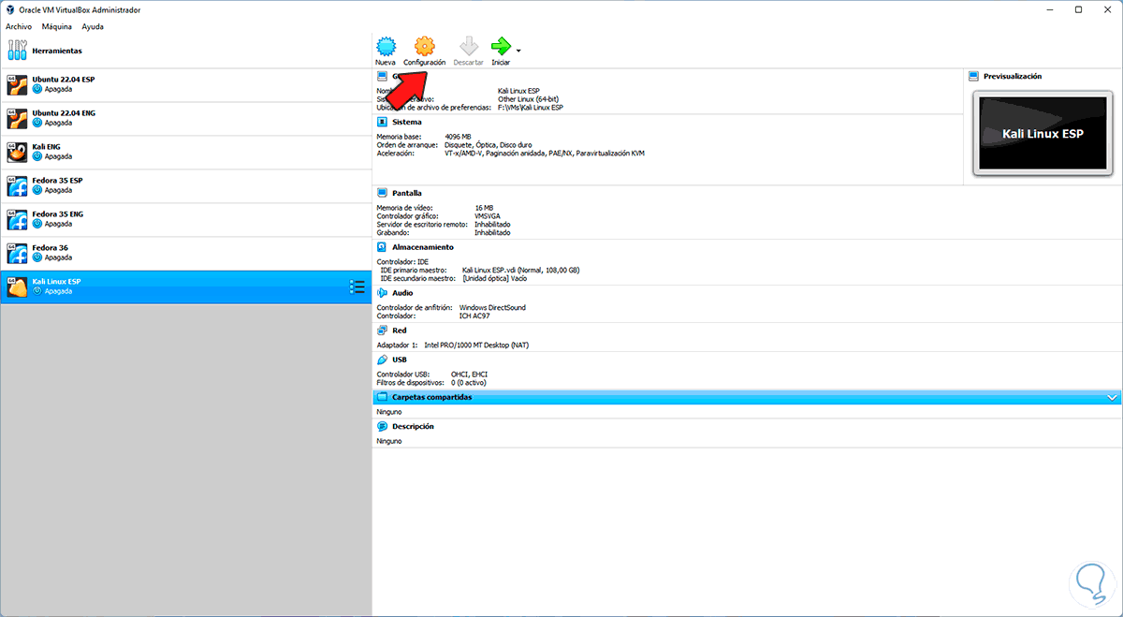Open Descripción section header

tap(413, 426)
